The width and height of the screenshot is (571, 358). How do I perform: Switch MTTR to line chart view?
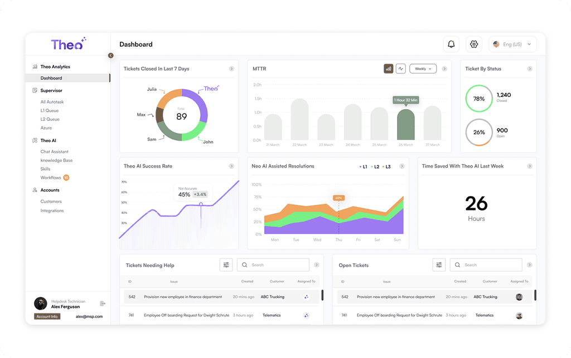pyautogui.click(x=401, y=68)
